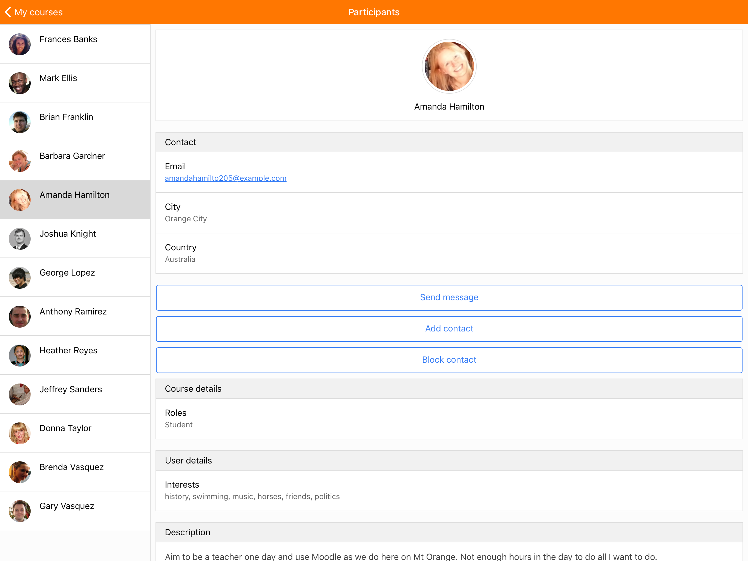Open the amandahamilto205@example.com email link
The height and width of the screenshot is (561, 748).
[x=226, y=178]
